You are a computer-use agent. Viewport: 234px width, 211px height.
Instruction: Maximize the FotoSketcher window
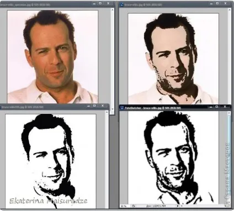pos(217,107)
